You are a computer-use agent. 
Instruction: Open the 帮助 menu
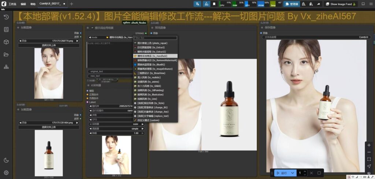coord(33,4)
